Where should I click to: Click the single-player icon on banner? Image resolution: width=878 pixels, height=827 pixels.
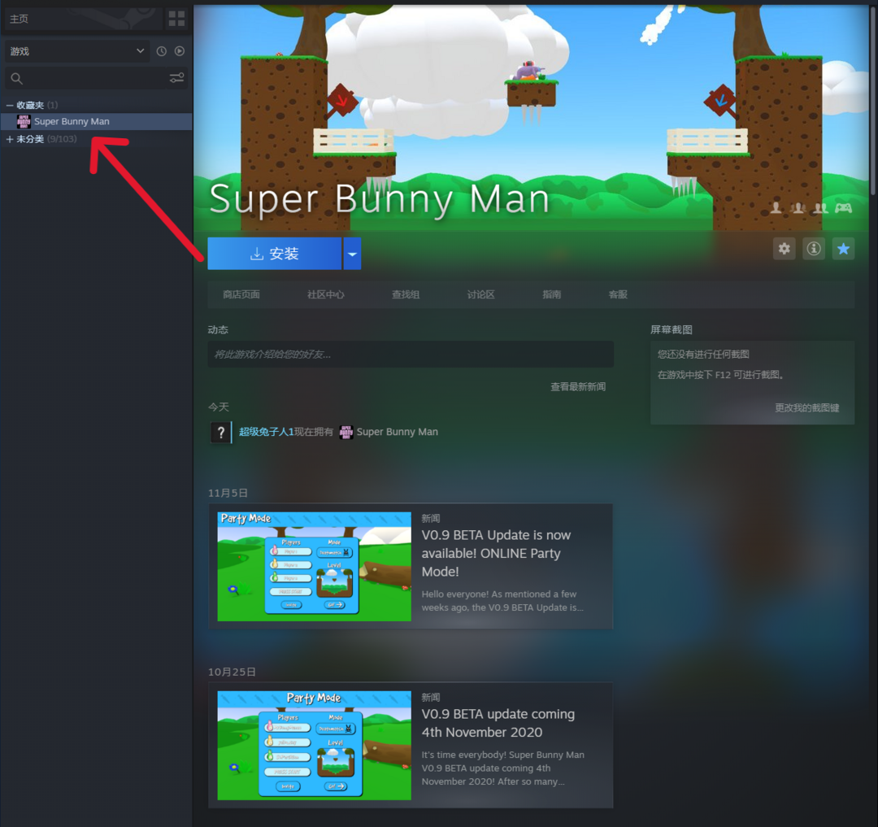pyautogui.click(x=776, y=208)
